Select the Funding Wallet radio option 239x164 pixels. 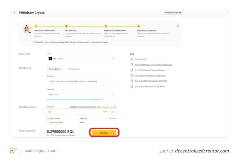[x=48, y=122]
